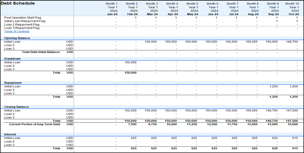Click the Total Debt Initial Balance label
The height and width of the screenshot is (153, 304).
click(x=41, y=52)
